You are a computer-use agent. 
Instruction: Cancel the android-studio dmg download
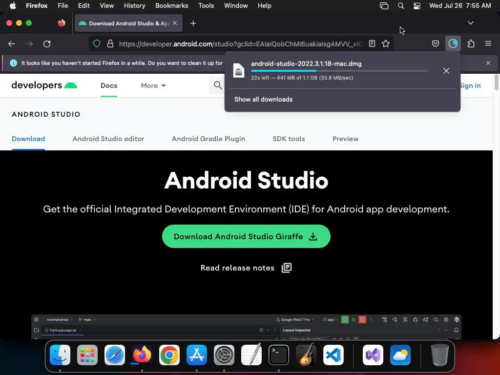coord(446,71)
